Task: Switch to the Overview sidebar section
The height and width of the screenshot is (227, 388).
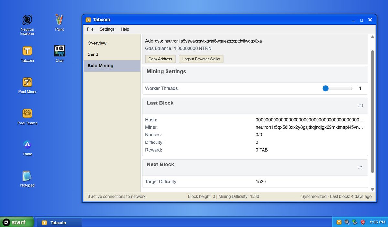Action: [97, 43]
